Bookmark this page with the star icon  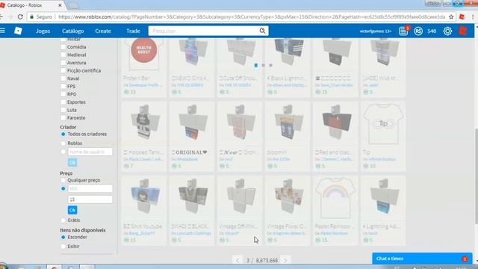tap(451, 16)
